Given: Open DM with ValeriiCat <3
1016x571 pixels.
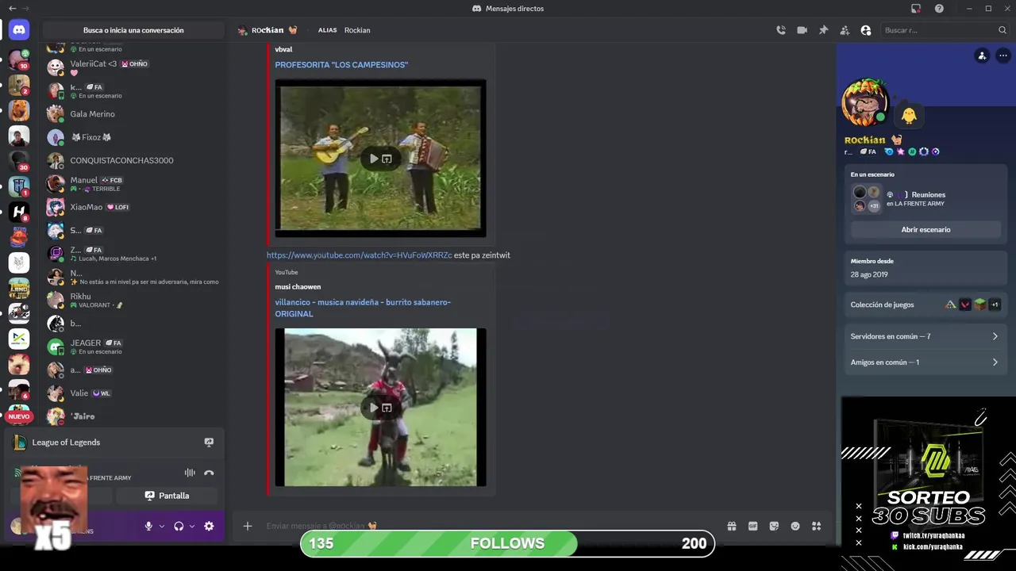Looking at the screenshot, I should [x=133, y=67].
